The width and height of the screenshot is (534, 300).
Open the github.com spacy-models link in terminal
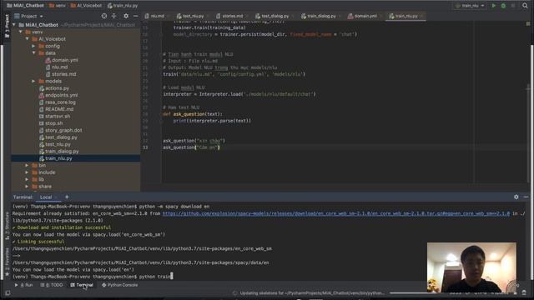(x=335, y=213)
